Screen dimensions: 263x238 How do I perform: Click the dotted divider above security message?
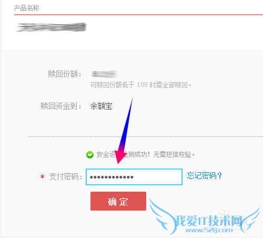145,136
